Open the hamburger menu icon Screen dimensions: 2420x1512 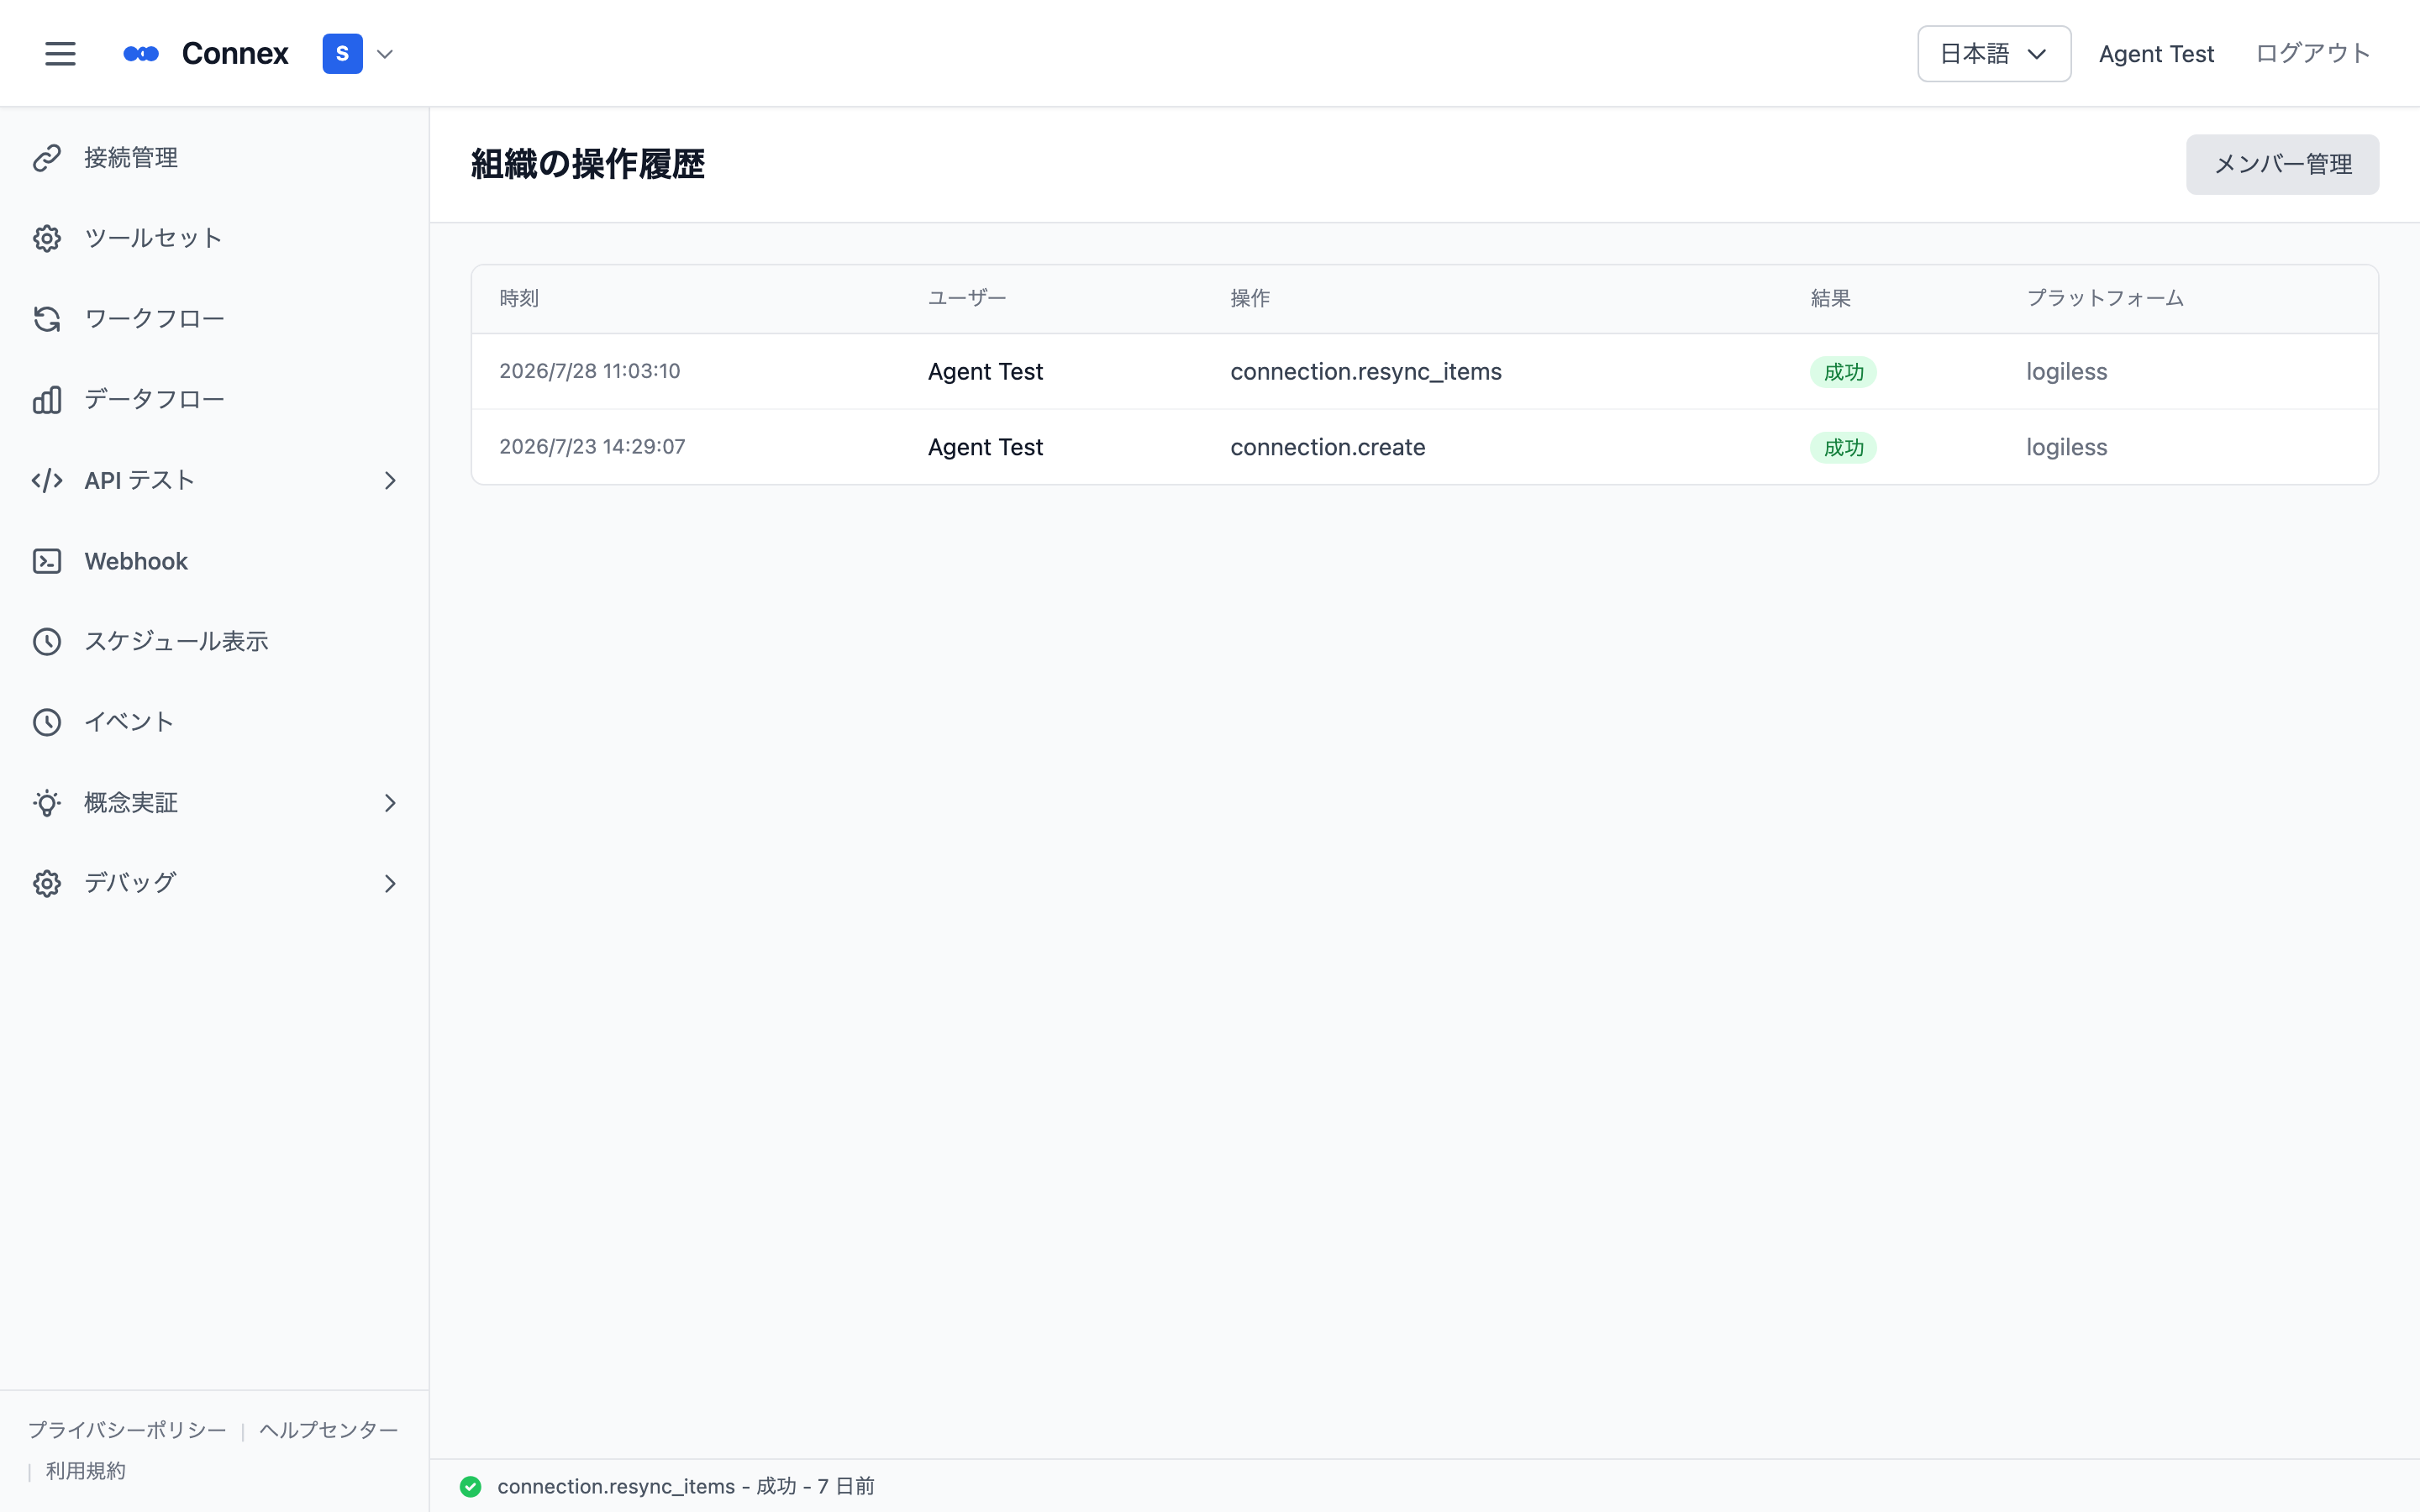(60, 54)
